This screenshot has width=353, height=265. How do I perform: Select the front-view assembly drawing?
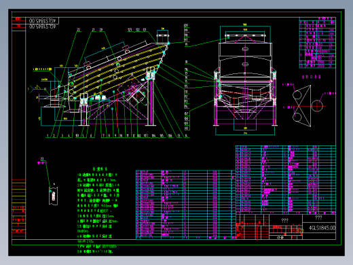tap(245, 79)
